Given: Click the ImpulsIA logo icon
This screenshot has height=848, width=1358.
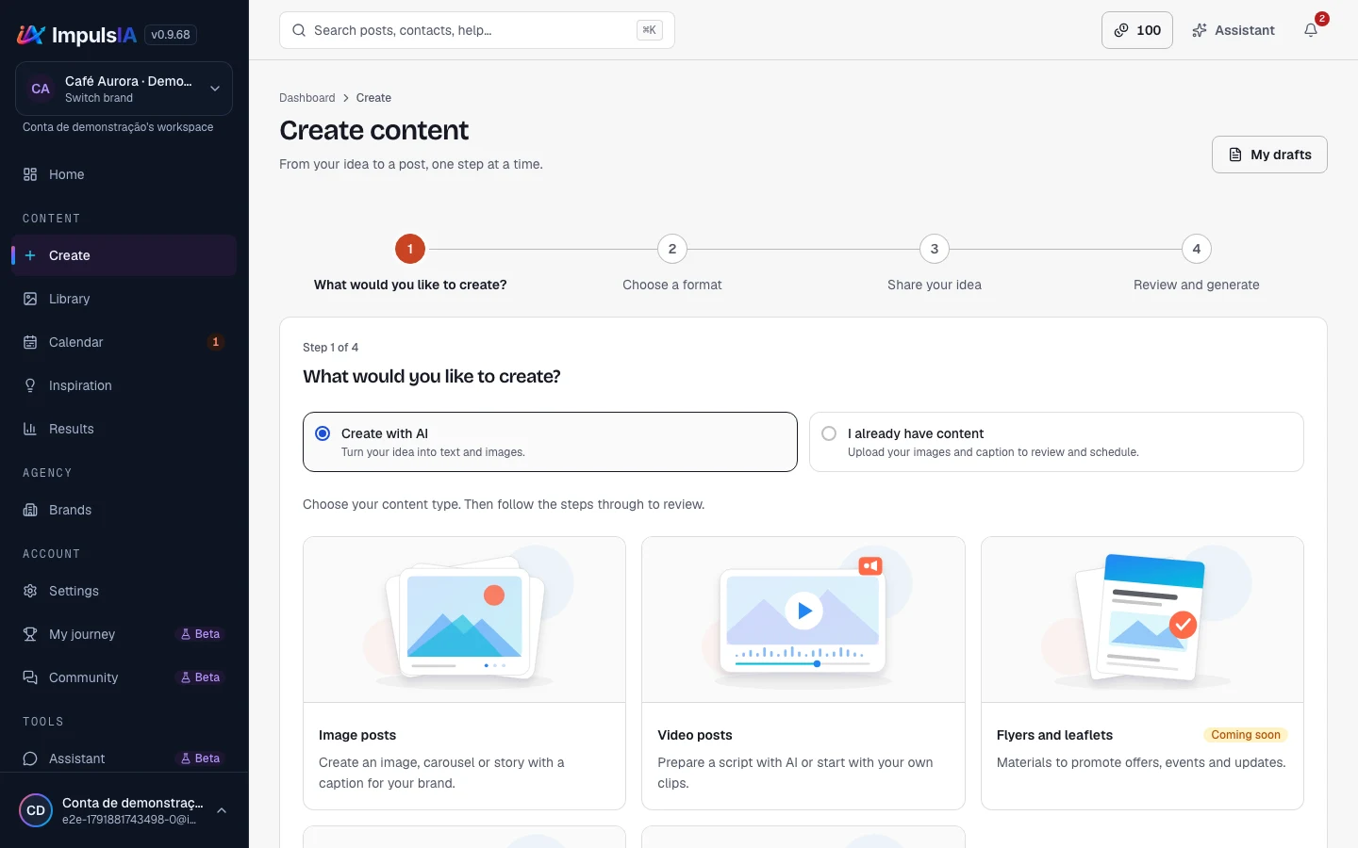Looking at the screenshot, I should (x=31, y=35).
